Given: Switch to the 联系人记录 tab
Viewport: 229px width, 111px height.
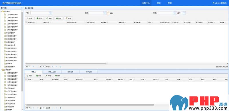Looking at the screenshot, I should 52,72.
